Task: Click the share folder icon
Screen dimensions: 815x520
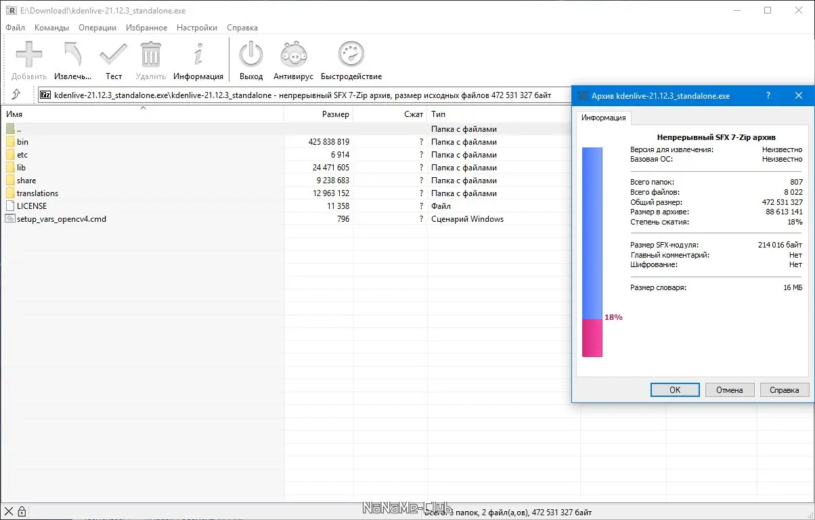Action: point(10,181)
